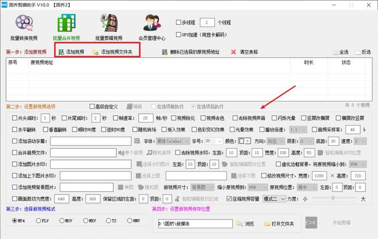Check 全选 checkbox
This screenshot has height=239, width=378.
click(x=335, y=52)
